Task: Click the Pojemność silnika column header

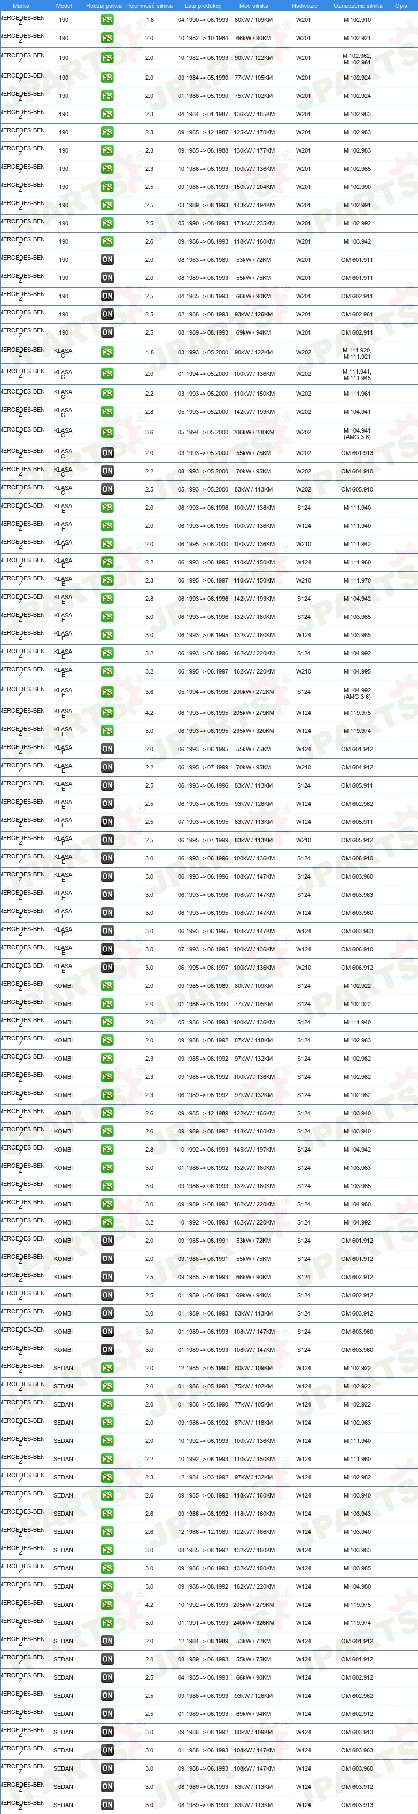Action: [149, 6]
